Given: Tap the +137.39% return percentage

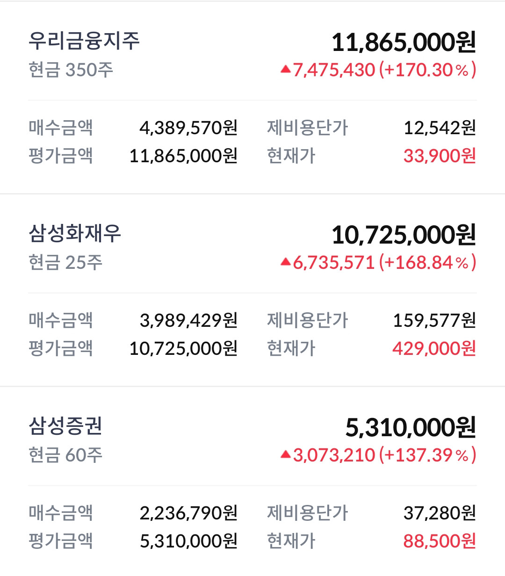Looking at the screenshot, I should click(x=427, y=455).
